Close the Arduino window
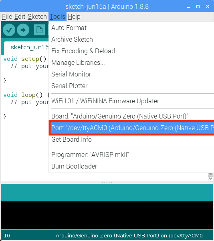Screen dimensions: 214x241 pos(208,6)
